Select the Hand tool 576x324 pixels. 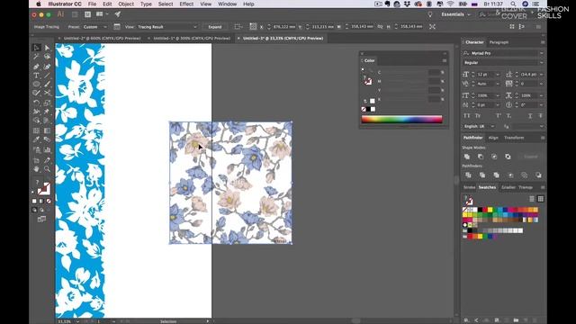(36, 169)
